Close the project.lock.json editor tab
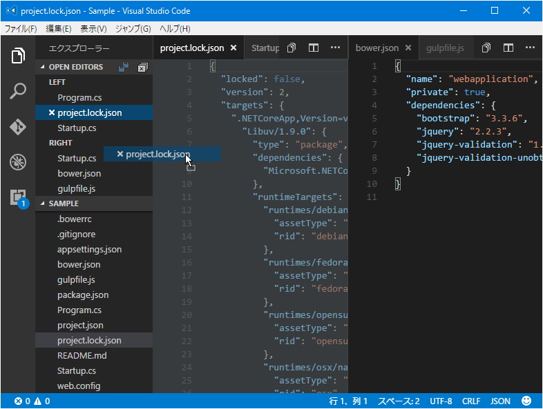 [x=234, y=48]
